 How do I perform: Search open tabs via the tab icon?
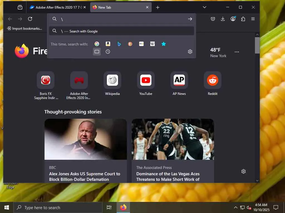tap(97, 52)
